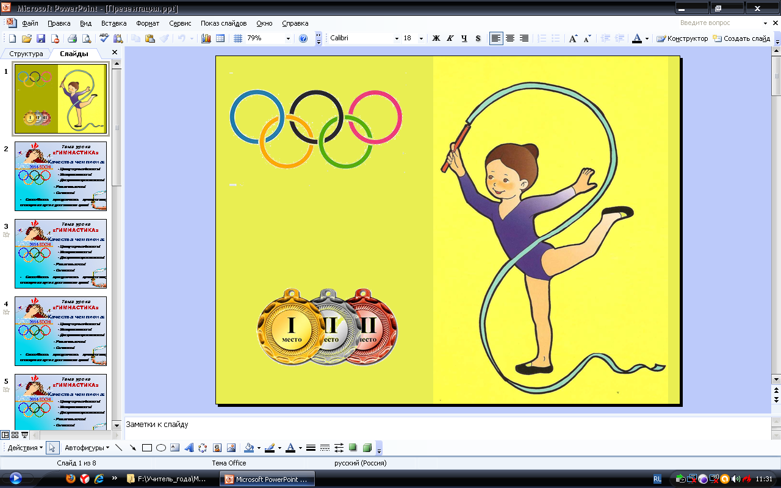Image resolution: width=781 pixels, height=488 pixels.
Task: Select the oval drawing tool
Action: tap(161, 448)
